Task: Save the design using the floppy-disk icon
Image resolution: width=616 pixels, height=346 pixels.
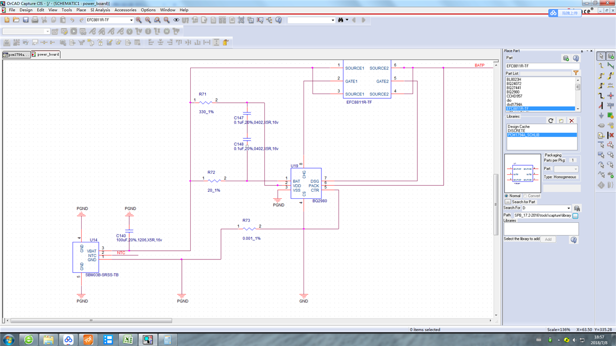Action: click(x=26, y=20)
